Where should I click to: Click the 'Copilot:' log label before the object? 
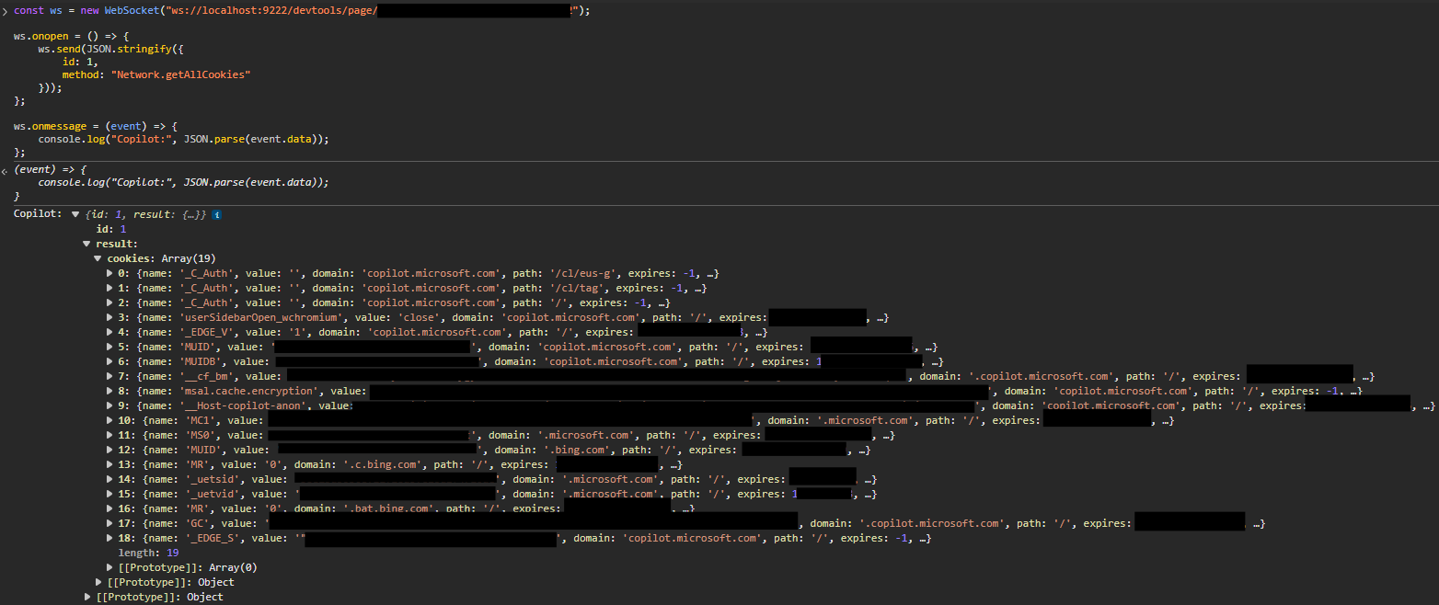(x=39, y=214)
